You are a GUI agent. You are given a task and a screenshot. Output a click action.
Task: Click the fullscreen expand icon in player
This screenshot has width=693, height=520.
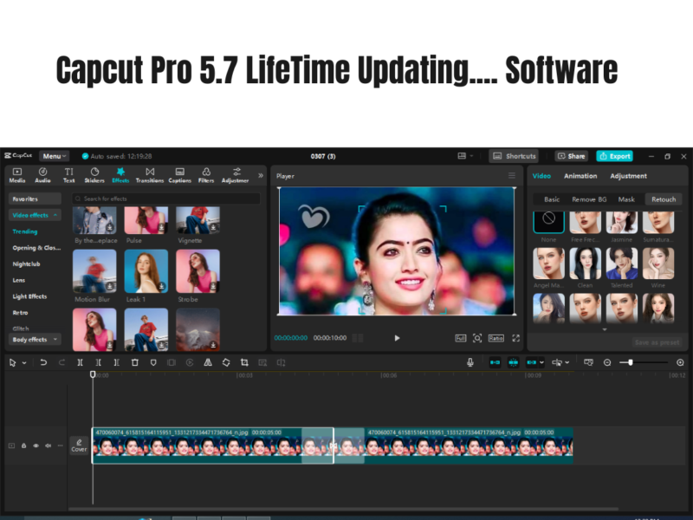[x=515, y=338]
